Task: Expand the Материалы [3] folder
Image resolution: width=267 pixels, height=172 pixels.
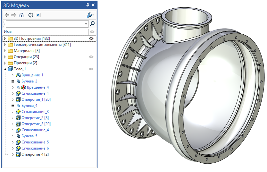Action: point(5,51)
